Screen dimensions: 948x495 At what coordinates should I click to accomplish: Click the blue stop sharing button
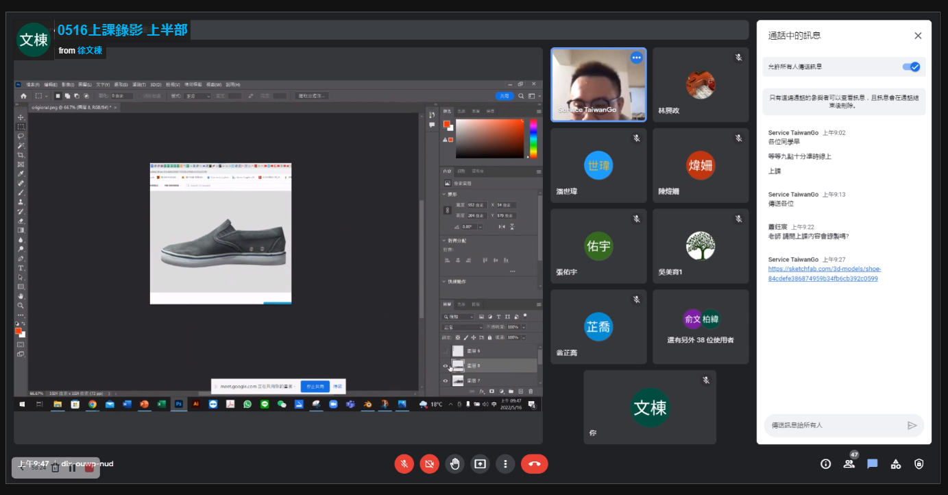[x=315, y=387]
